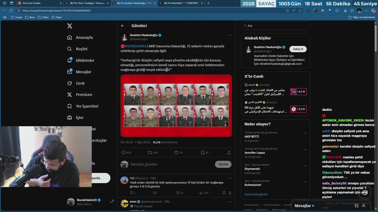Add page to favorites star icon
The image size is (378, 212).
tap(300, 10)
